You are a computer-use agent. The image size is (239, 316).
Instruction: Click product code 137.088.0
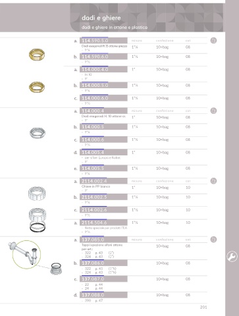pyautogui.click(x=93, y=295)
